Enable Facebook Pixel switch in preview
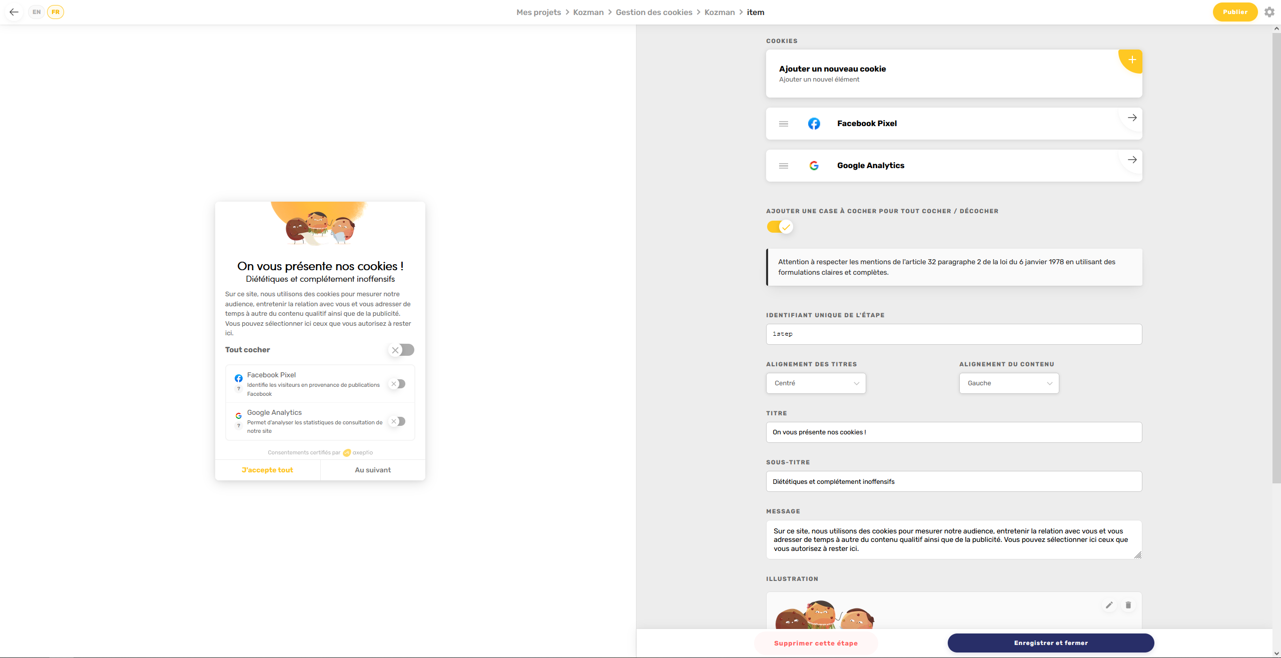The width and height of the screenshot is (1281, 658). tap(398, 384)
